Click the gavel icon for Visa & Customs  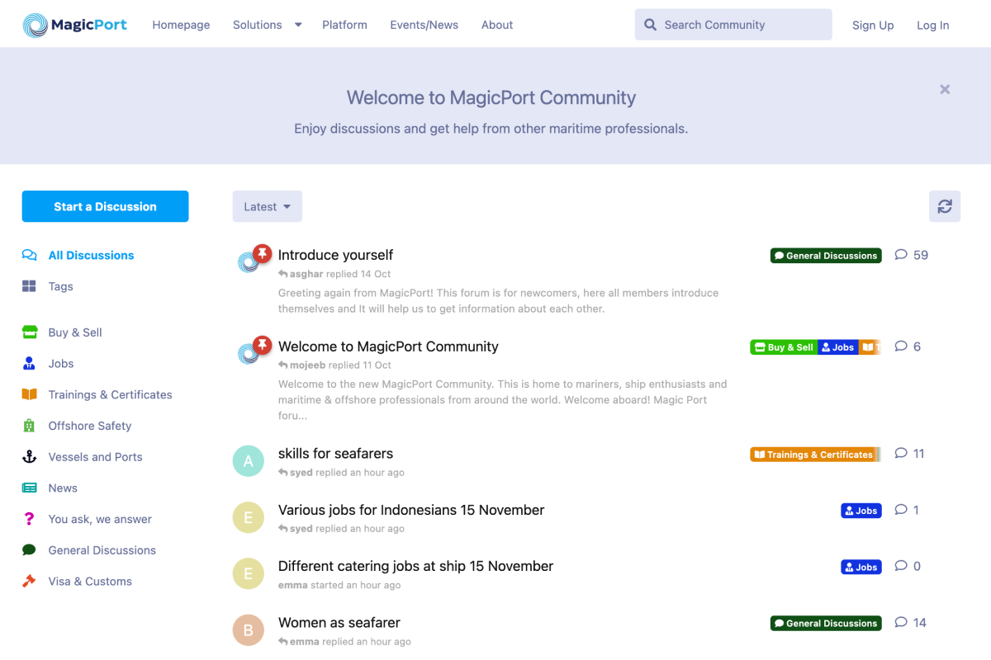point(30,581)
